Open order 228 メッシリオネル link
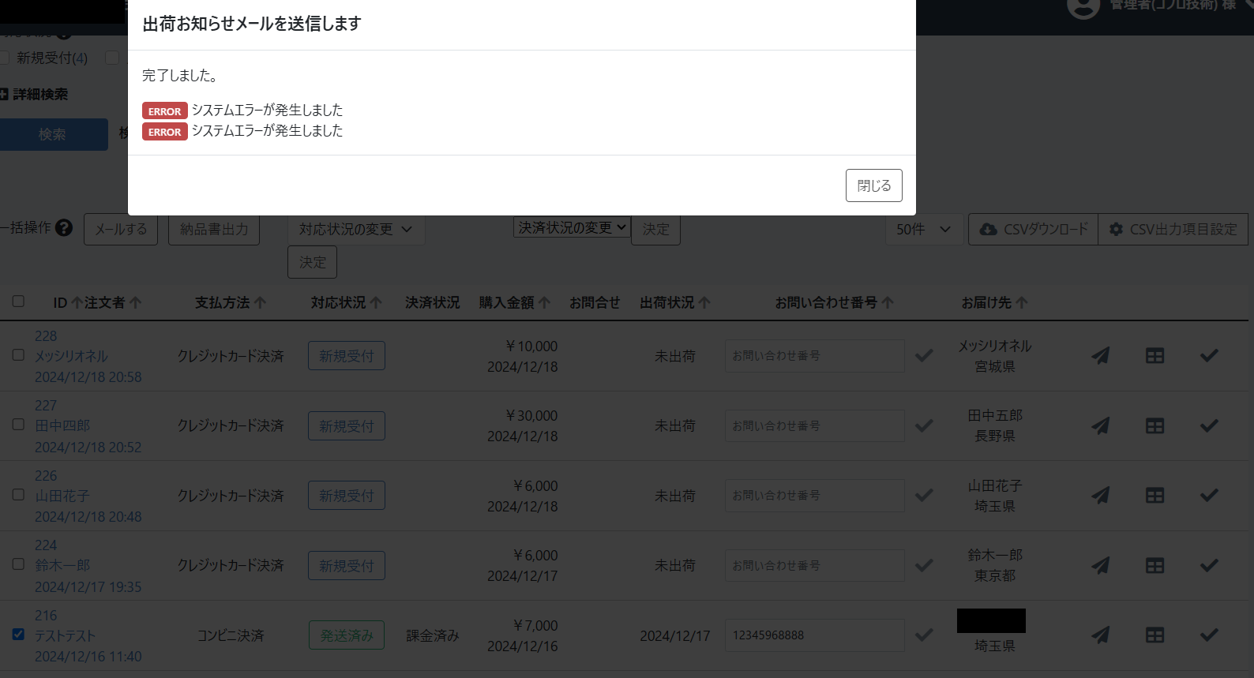Viewport: 1254px width, 678px height. coord(71,357)
